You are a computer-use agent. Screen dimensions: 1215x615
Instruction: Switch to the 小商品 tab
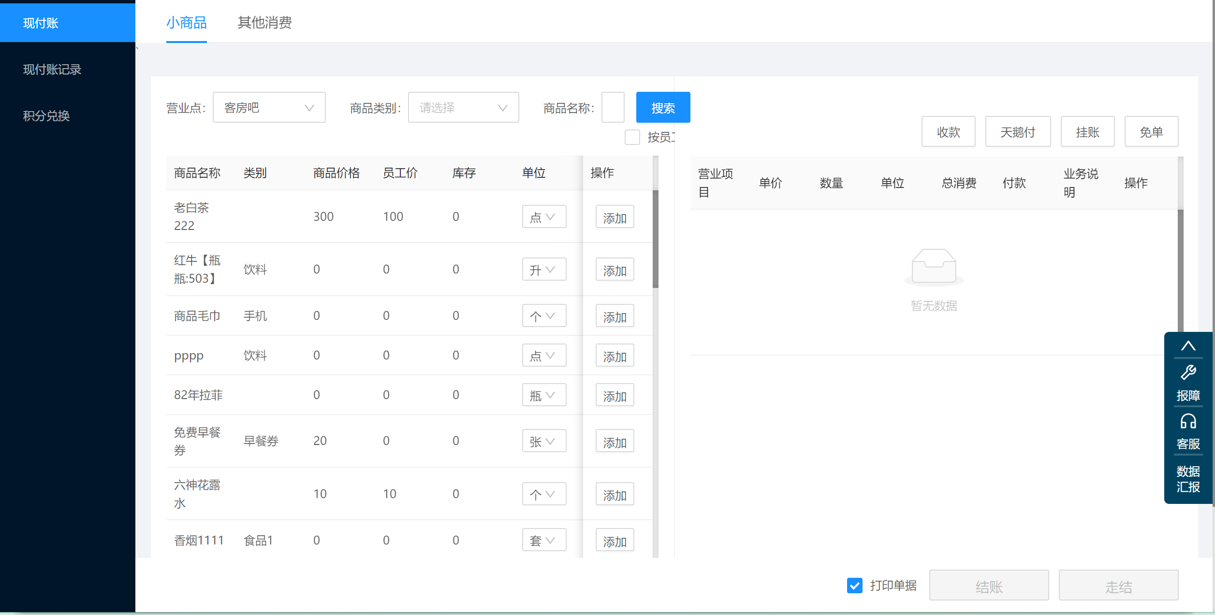point(186,22)
